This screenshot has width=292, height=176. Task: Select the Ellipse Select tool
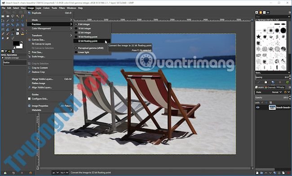(x=8, y=16)
